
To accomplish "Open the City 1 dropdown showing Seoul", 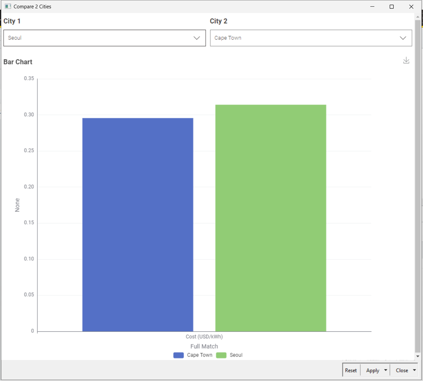I will click(104, 38).
